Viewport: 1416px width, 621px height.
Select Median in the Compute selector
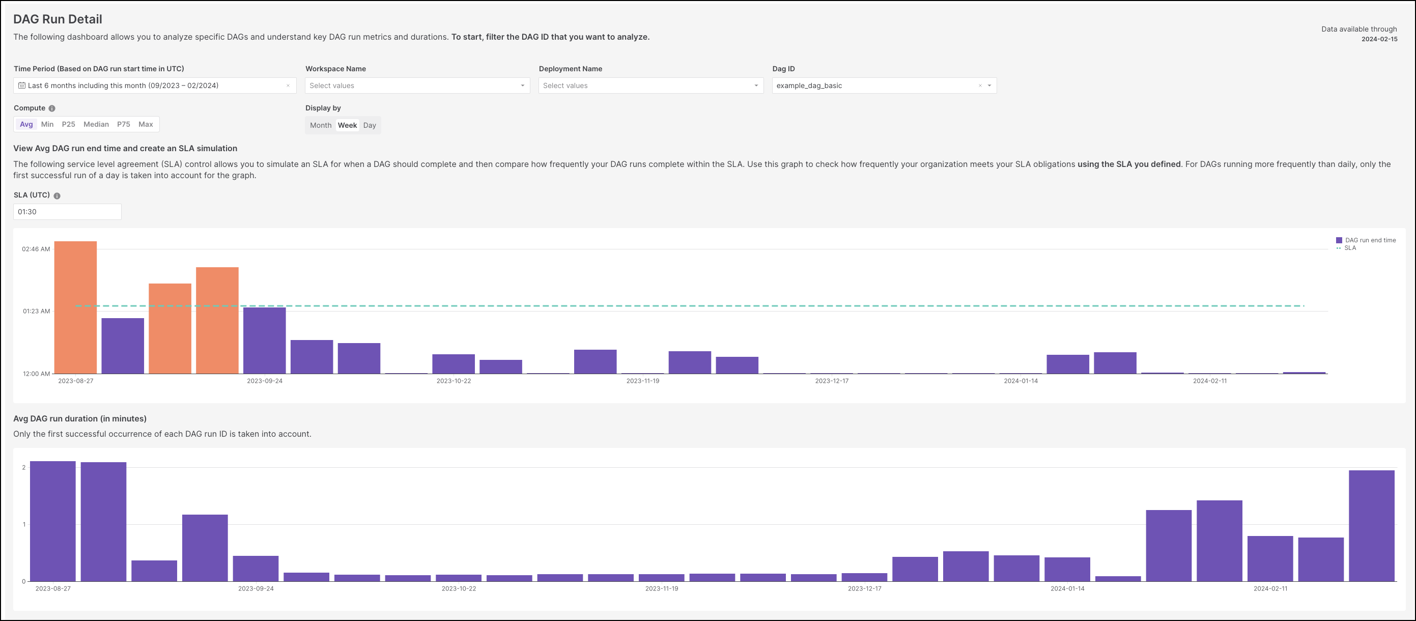pyautogui.click(x=96, y=124)
